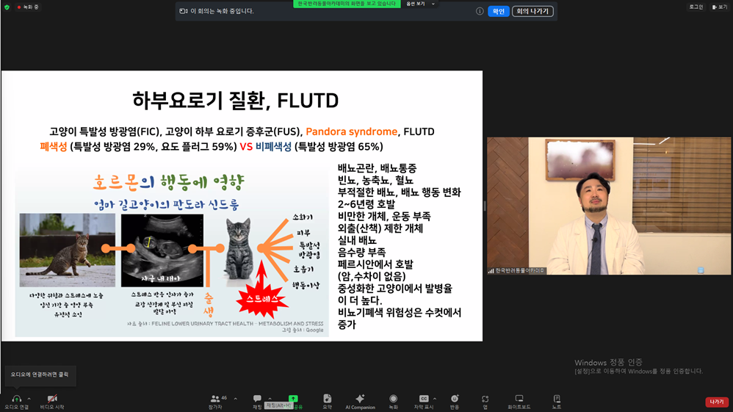Expand the caption options arrow
The width and height of the screenshot is (733, 412).
[434, 399]
